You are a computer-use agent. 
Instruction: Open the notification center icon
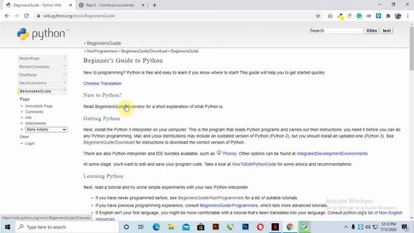click(x=404, y=227)
